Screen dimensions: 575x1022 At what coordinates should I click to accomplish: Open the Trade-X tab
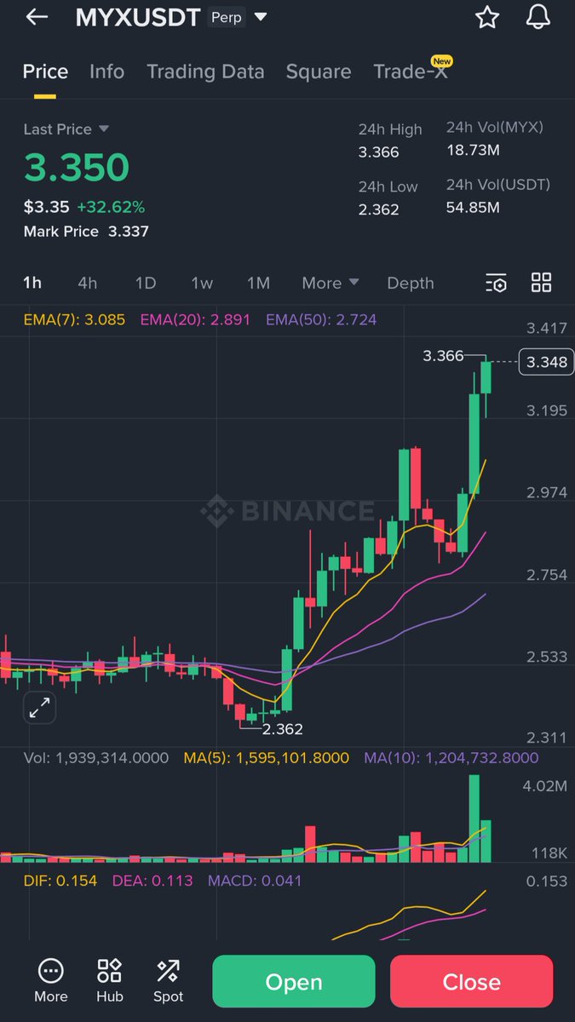412,70
